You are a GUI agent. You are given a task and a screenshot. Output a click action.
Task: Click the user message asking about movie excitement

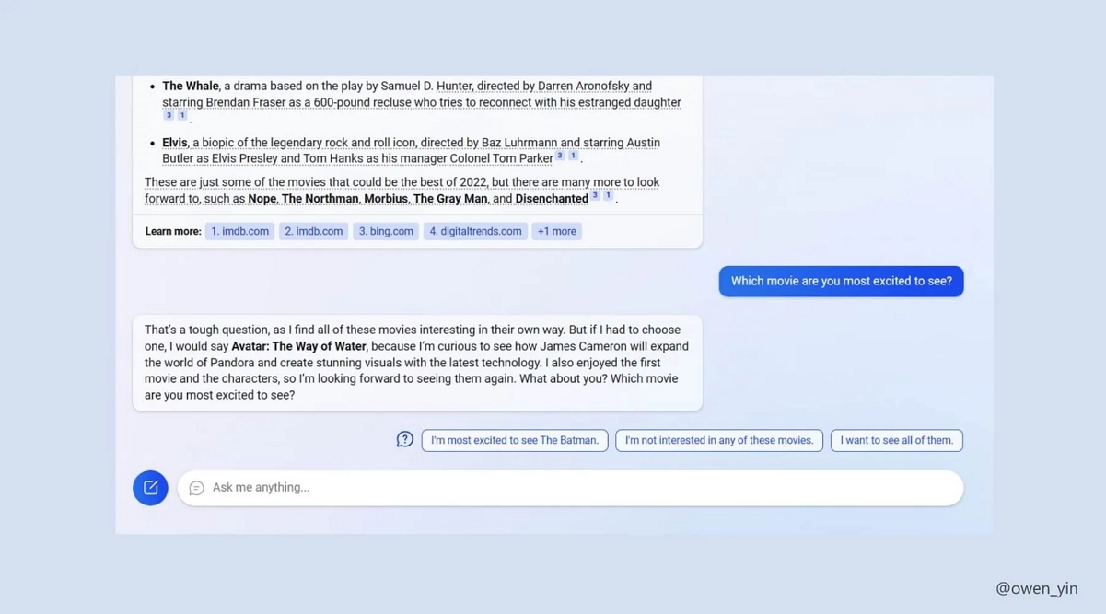[840, 280]
